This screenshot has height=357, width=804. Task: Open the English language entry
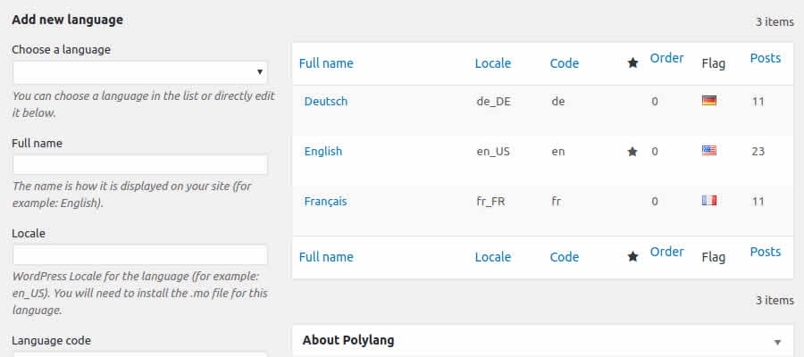click(323, 152)
